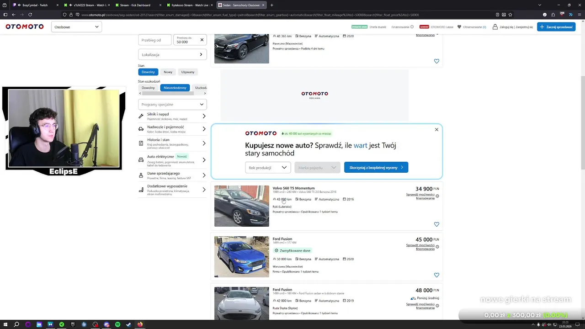Switch to xToM223 Stream tab
The width and height of the screenshot is (585, 329).
[87, 5]
